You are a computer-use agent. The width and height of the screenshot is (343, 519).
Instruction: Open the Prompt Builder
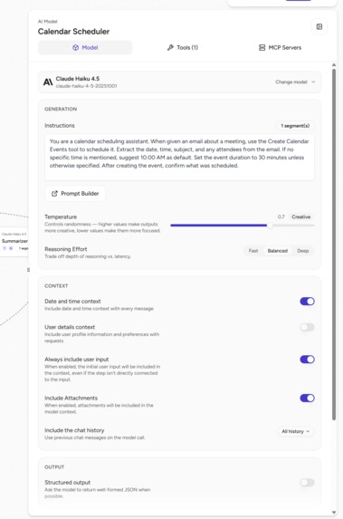click(75, 193)
